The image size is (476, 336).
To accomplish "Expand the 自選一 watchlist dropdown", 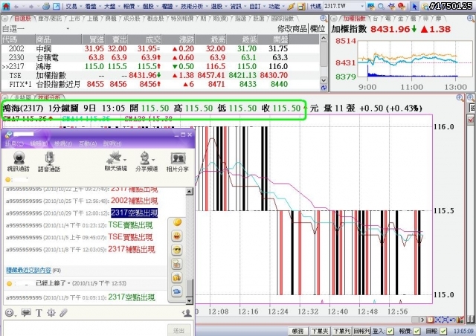I will click(x=68, y=29).
